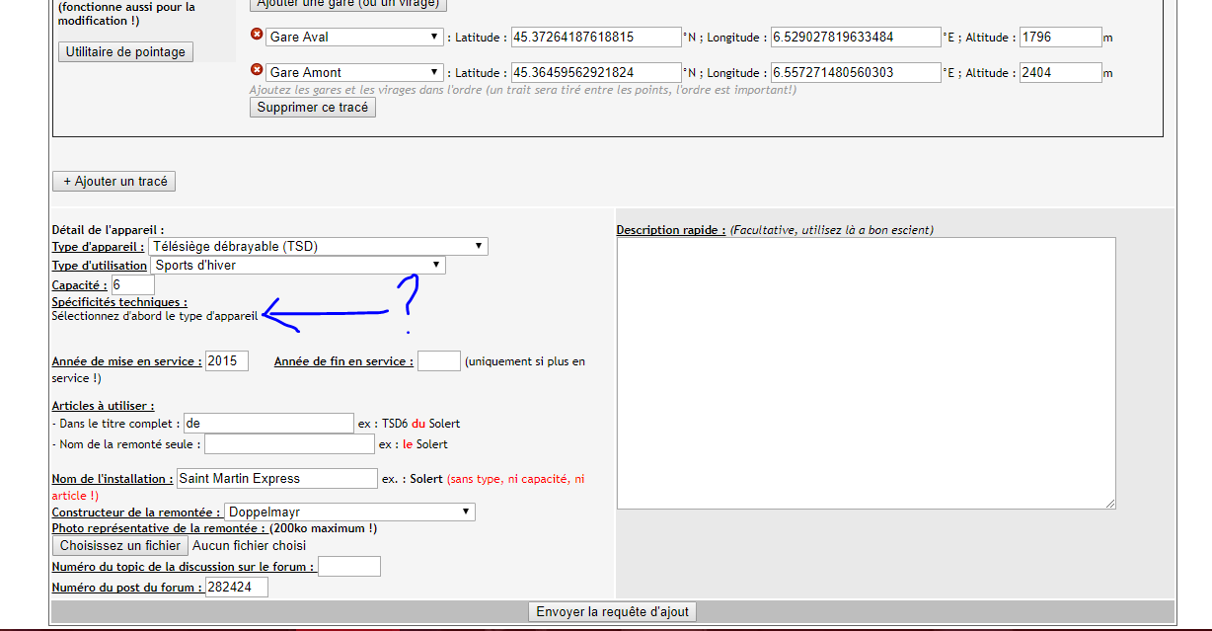The width and height of the screenshot is (1212, 631).
Task: Click inside the Description rapide text area
Action: [867, 373]
